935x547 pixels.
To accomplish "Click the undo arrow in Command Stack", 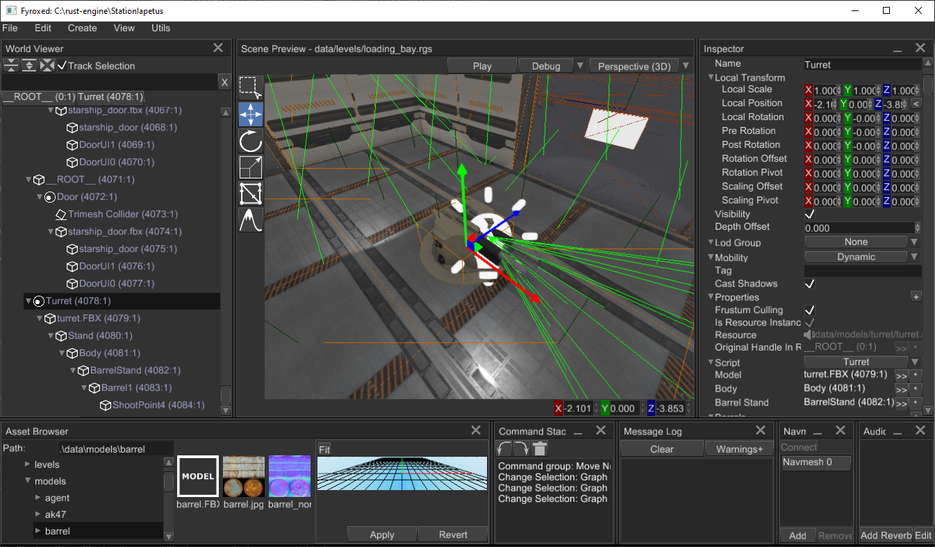I will pos(504,449).
